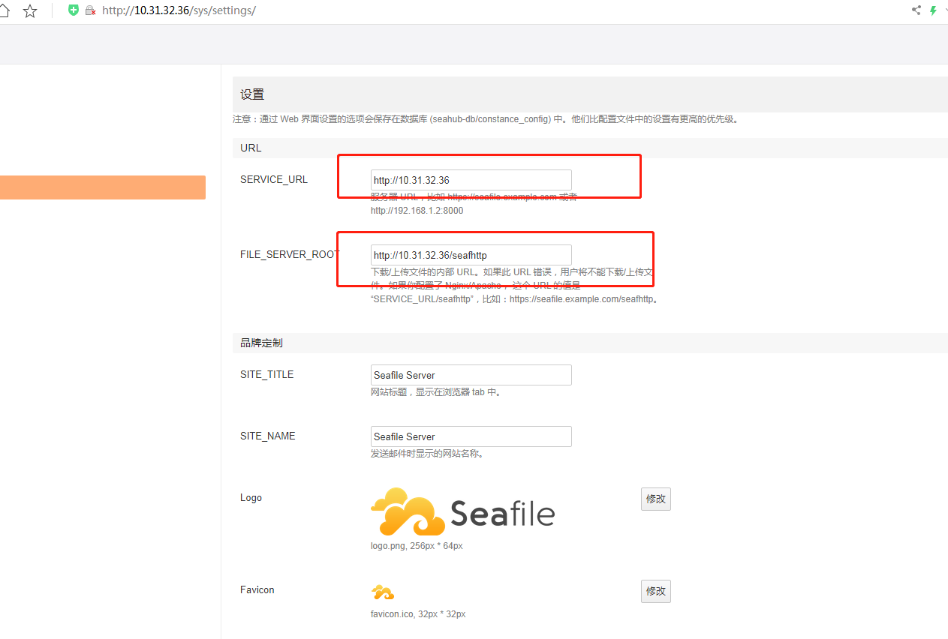Click the green lightning bolt icon
The height and width of the screenshot is (639, 948).
tap(933, 10)
